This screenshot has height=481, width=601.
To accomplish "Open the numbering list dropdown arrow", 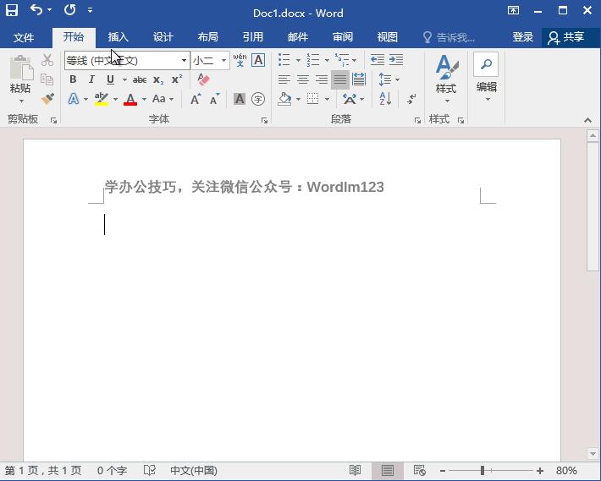I will coord(327,60).
